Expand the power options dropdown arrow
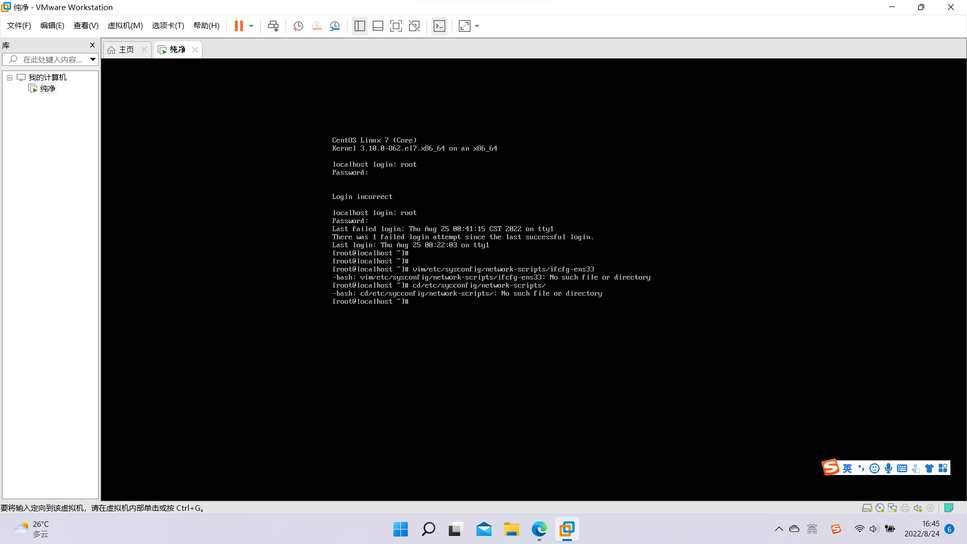 click(x=251, y=26)
